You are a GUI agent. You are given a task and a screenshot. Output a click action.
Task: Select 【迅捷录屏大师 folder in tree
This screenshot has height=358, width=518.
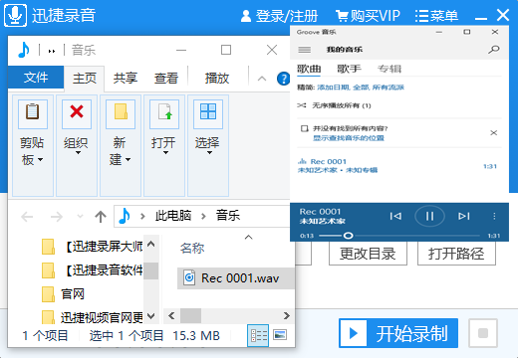tap(93, 247)
